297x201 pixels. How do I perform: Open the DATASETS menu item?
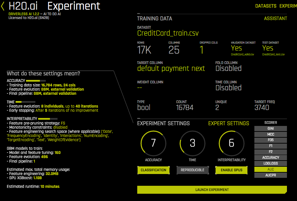pyautogui.click(x=265, y=6)
